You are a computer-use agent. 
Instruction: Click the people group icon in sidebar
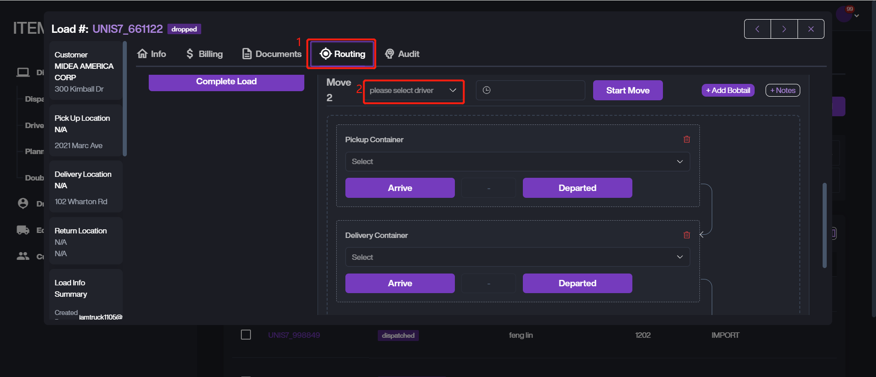coord(23,256)
